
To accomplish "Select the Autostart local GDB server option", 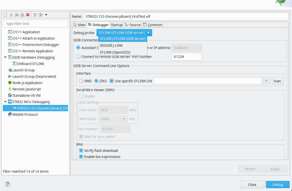I will pyautogui.click(x=78, y=48).
